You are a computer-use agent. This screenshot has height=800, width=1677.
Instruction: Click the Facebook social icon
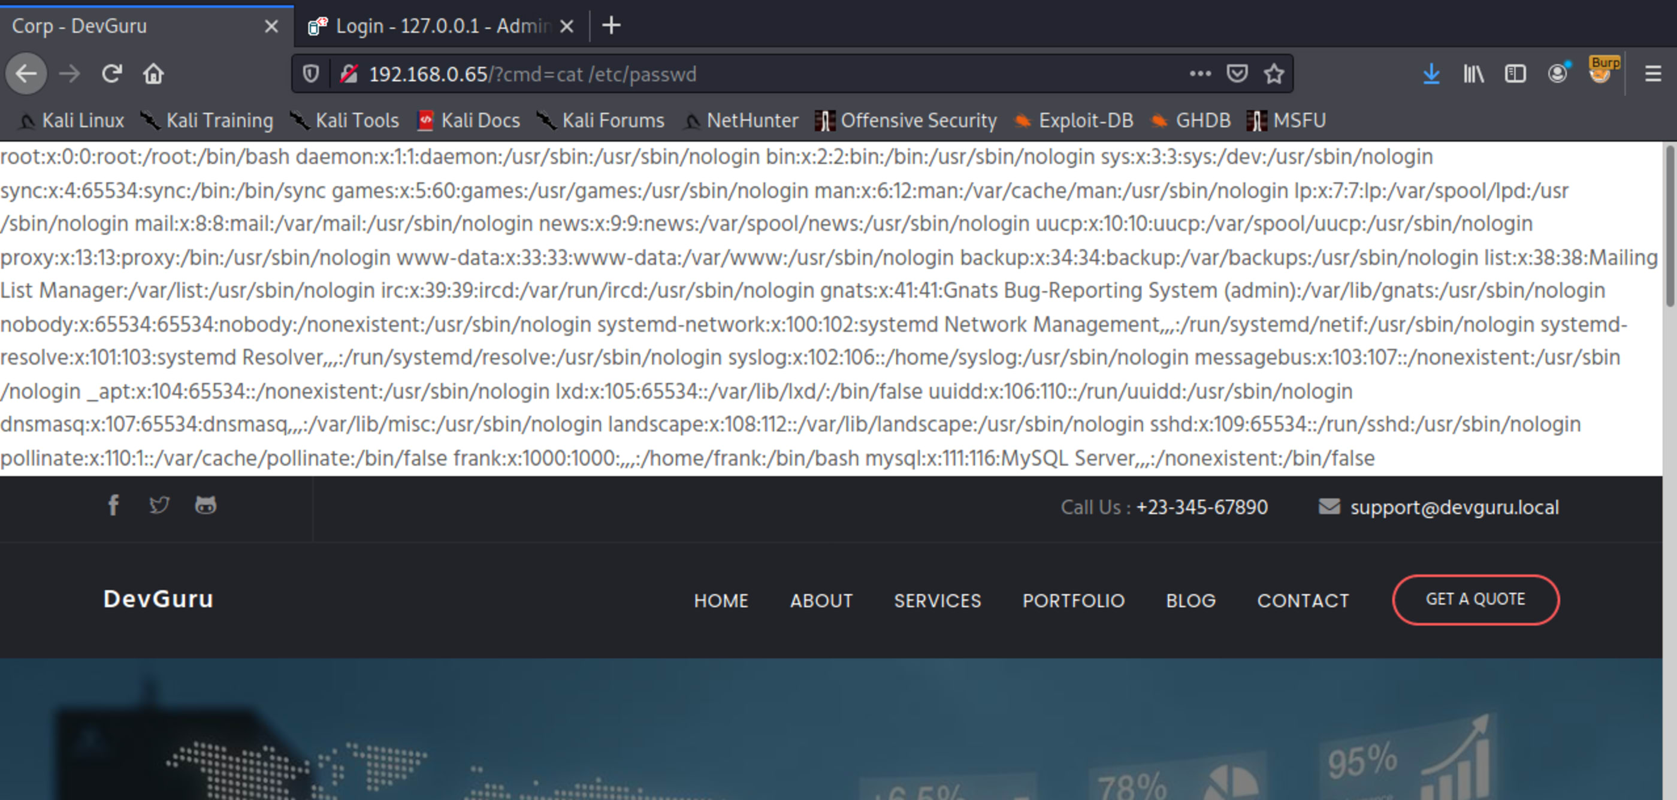pos(113,505)
